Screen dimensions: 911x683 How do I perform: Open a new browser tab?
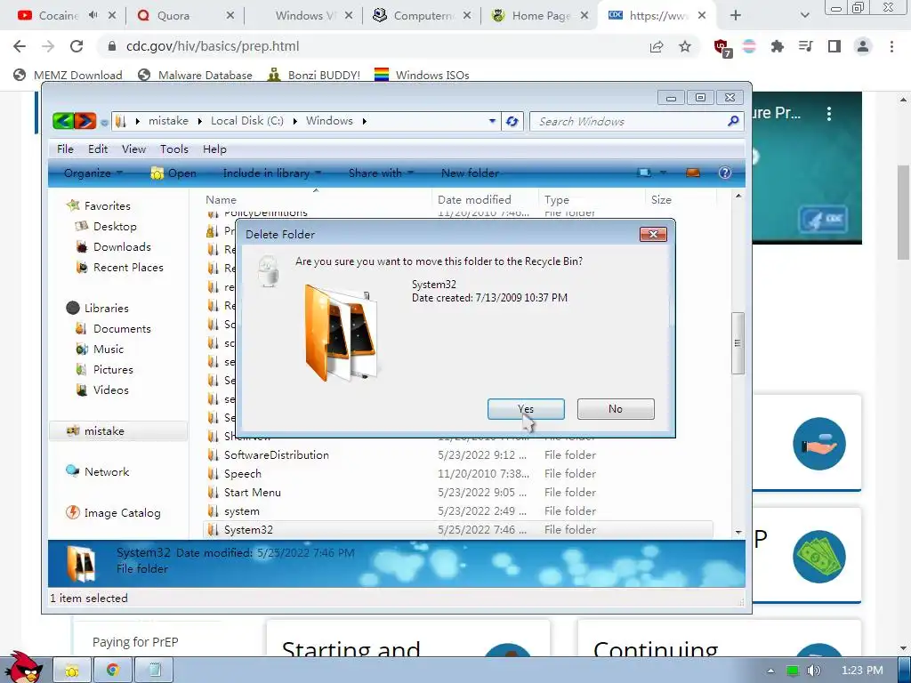(736, 16)
